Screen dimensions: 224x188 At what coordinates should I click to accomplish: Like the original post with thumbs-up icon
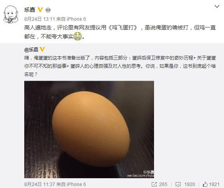[x=205, y=184]
